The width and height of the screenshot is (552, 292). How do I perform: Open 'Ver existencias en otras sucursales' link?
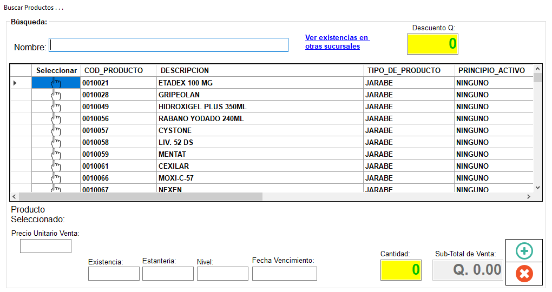click(x=337, y=42)
